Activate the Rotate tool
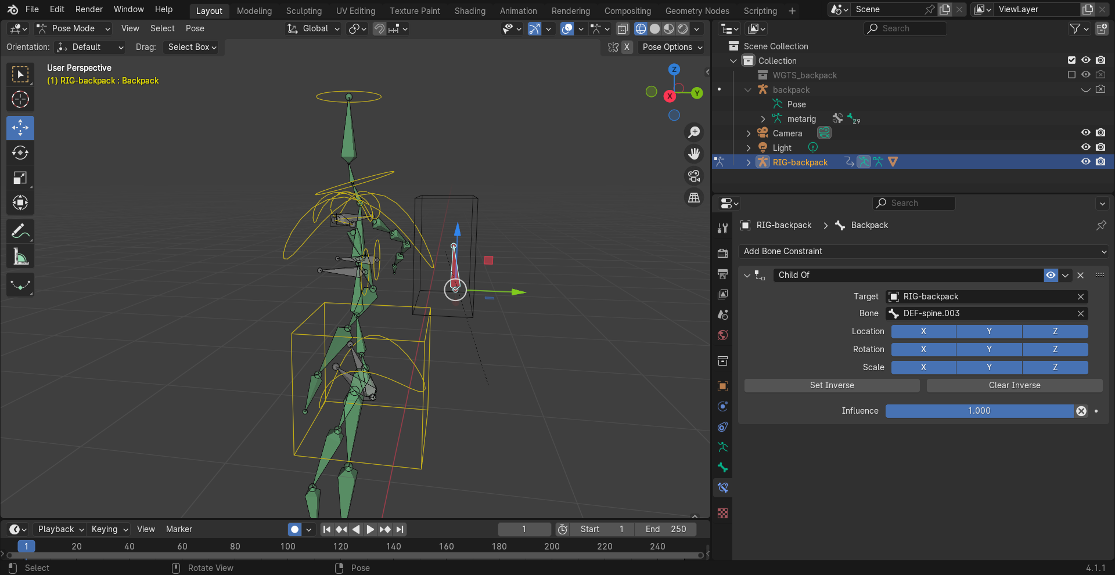 20,153
